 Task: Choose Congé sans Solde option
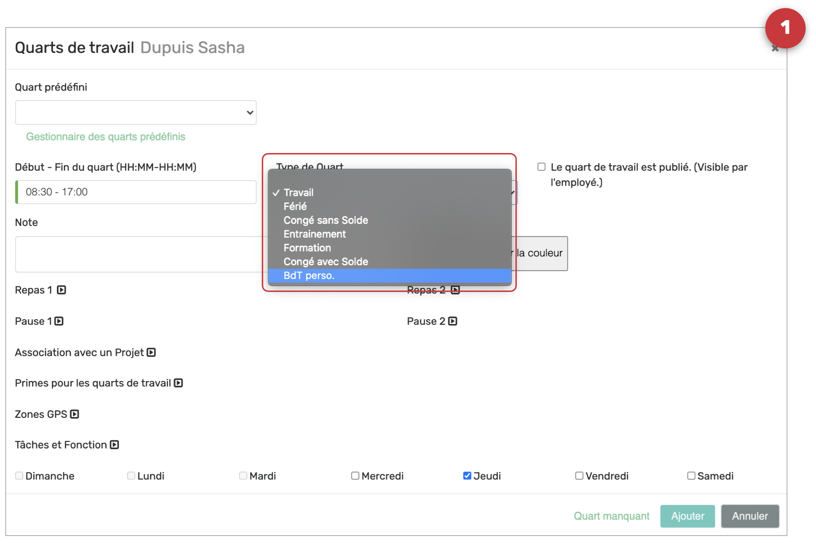(325, 220)
